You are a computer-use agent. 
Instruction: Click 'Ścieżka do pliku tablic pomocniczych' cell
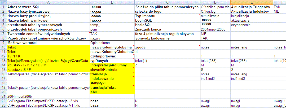168,7
